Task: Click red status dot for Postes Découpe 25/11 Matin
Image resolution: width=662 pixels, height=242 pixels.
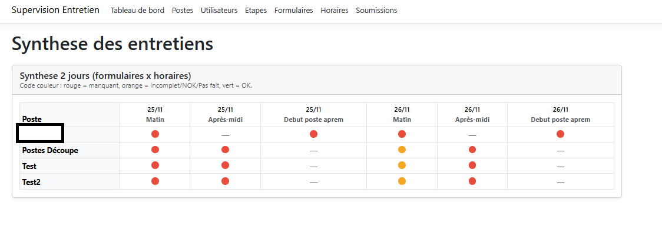Action: [x=155, y=150]
